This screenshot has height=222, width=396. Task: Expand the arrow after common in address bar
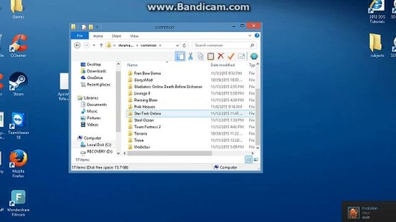coord(160,45)
